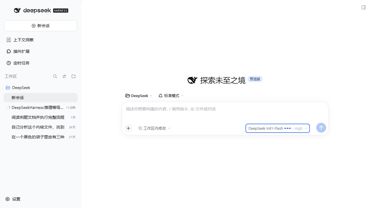Click the whale icon beside 探索未至之境

(192, 80)
